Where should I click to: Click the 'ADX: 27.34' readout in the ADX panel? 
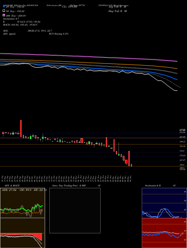coord(9,190)
